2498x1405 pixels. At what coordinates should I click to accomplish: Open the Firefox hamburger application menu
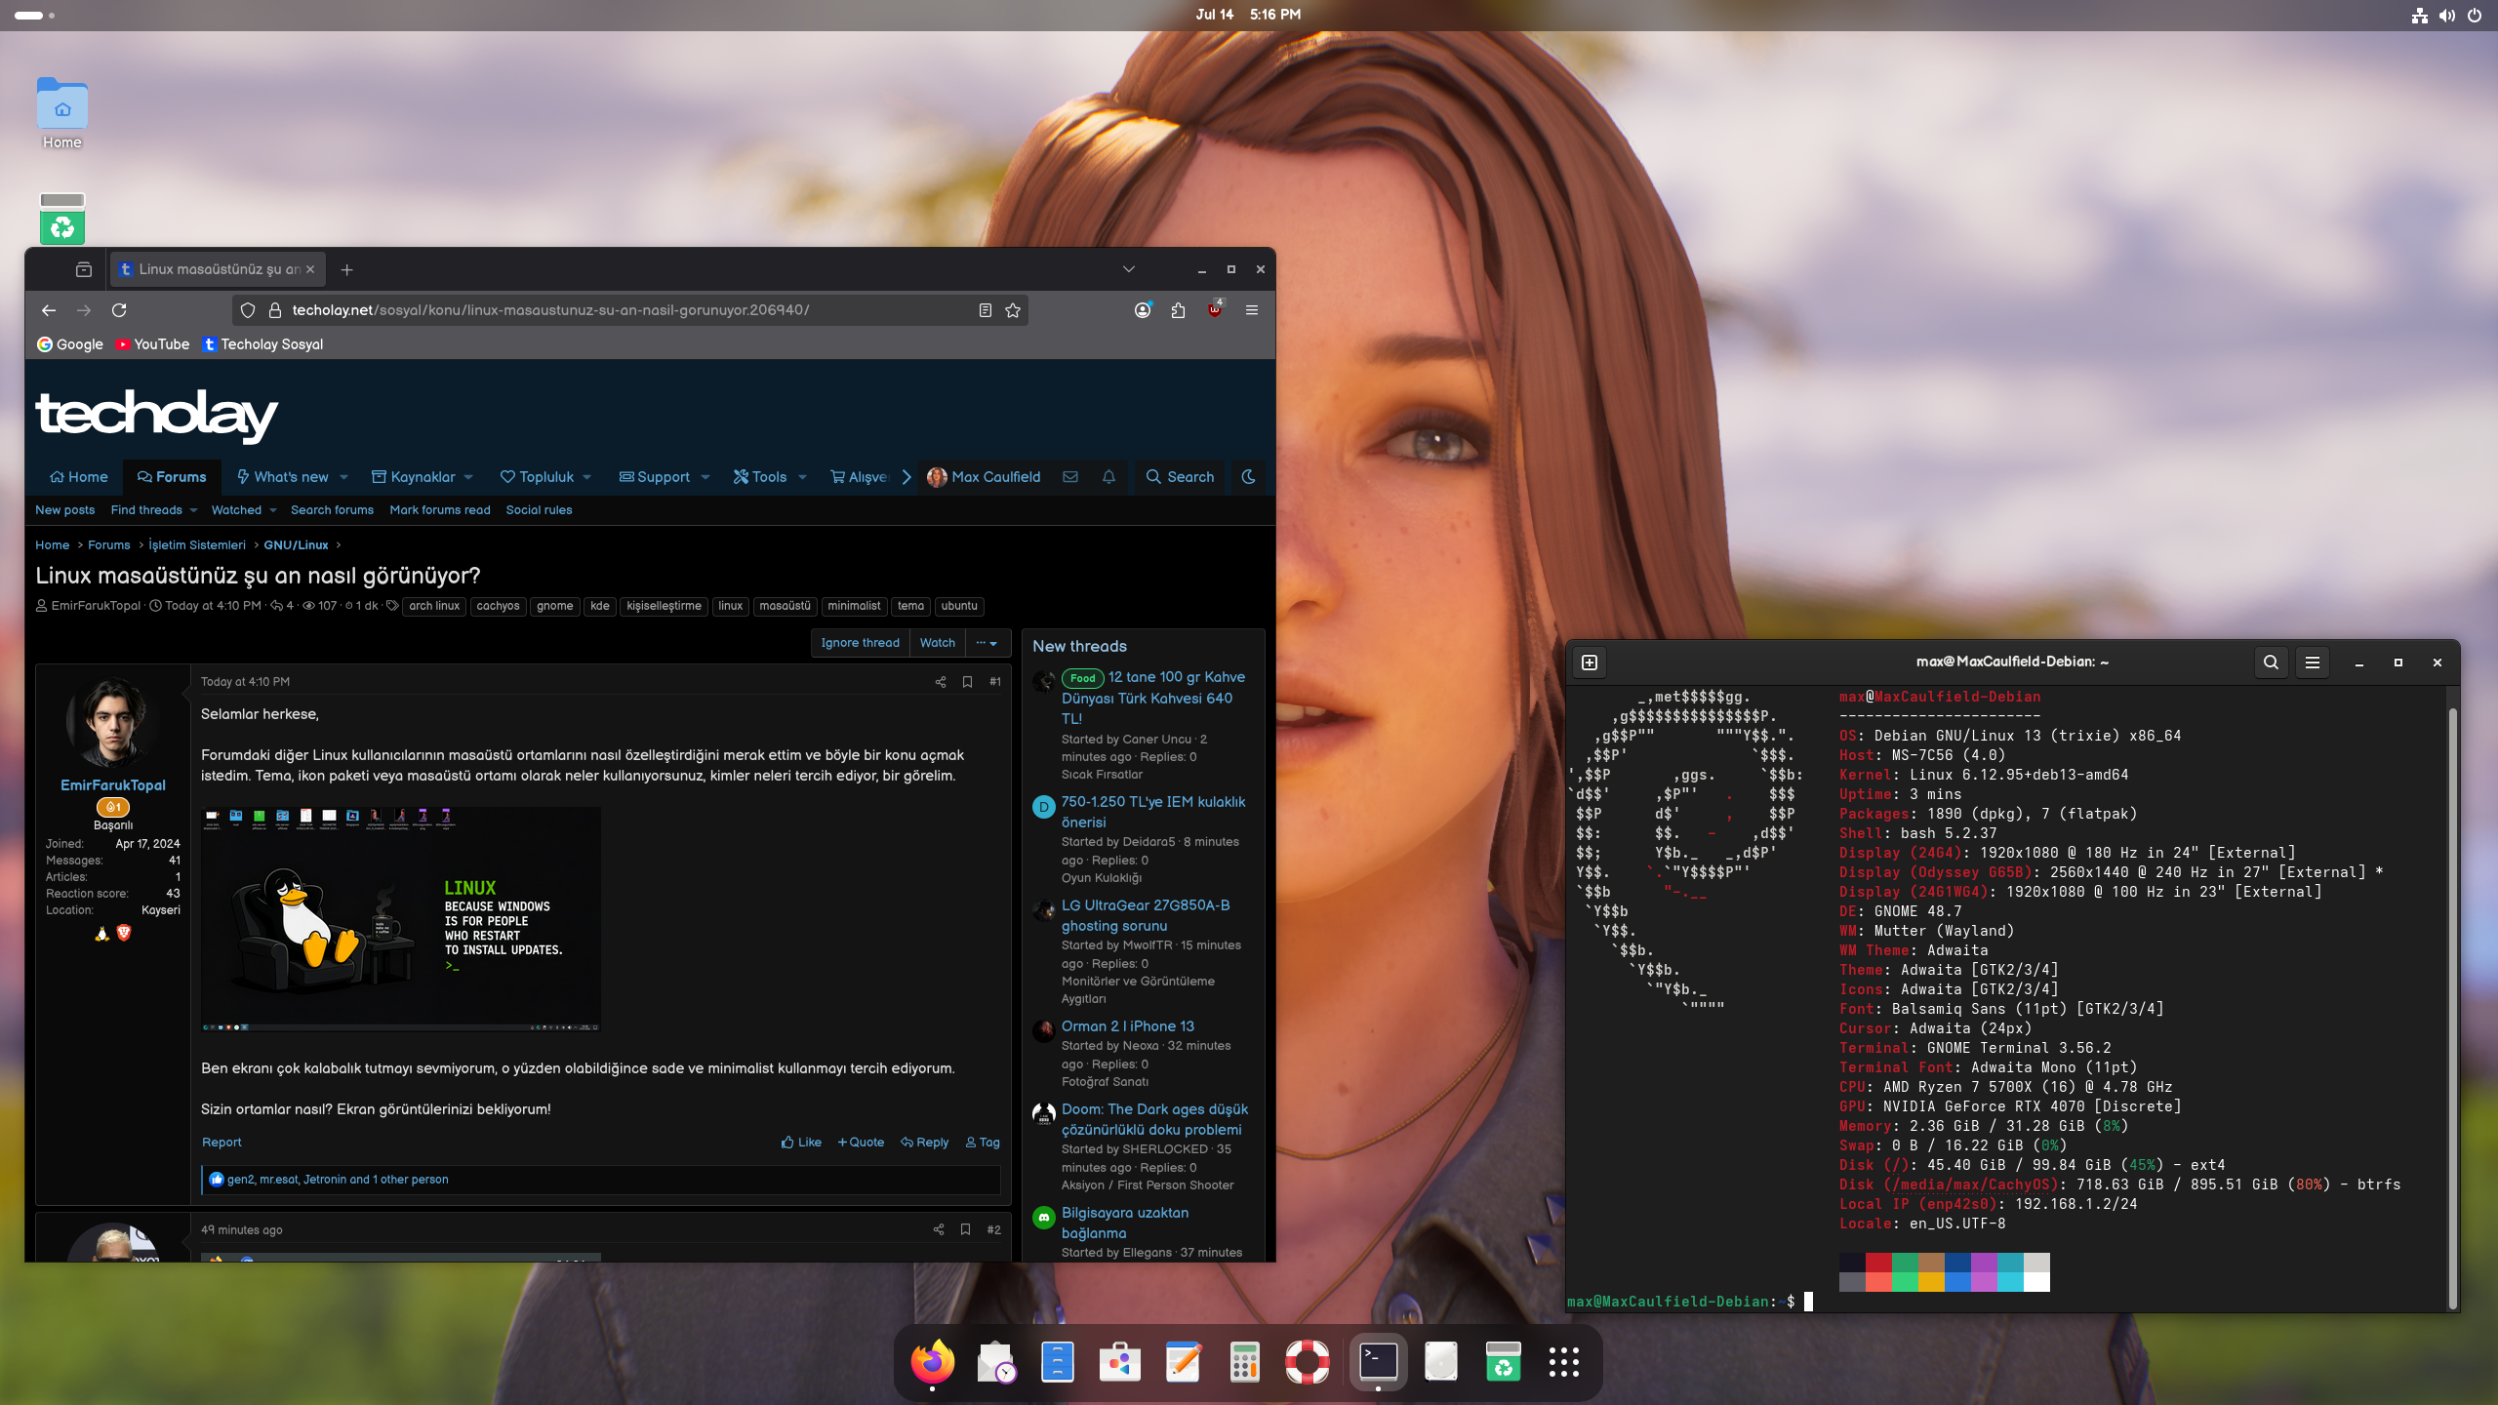click(x=1252, y=310)
